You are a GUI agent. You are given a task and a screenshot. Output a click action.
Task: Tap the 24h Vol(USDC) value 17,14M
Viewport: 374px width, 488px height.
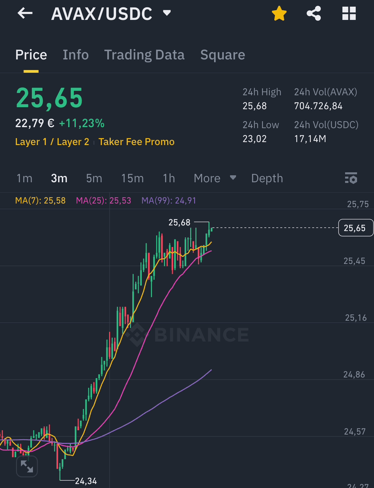coord(310,139)
